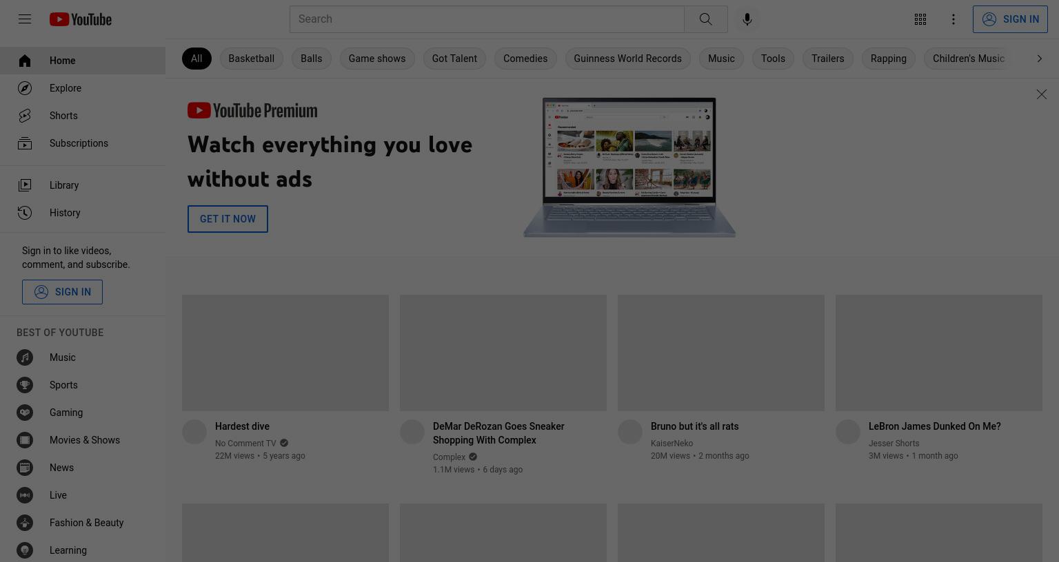Viewport: 1059px width, 562px height.
Task: Dismiss the YouTube Premium banner
Action: [x=1041, y=94]
